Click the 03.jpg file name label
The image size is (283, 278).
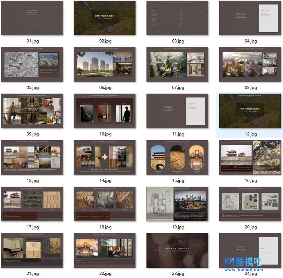click(178, 41)
